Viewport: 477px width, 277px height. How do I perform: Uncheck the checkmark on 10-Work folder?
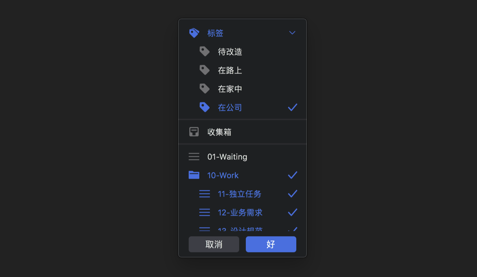(293, 175)
